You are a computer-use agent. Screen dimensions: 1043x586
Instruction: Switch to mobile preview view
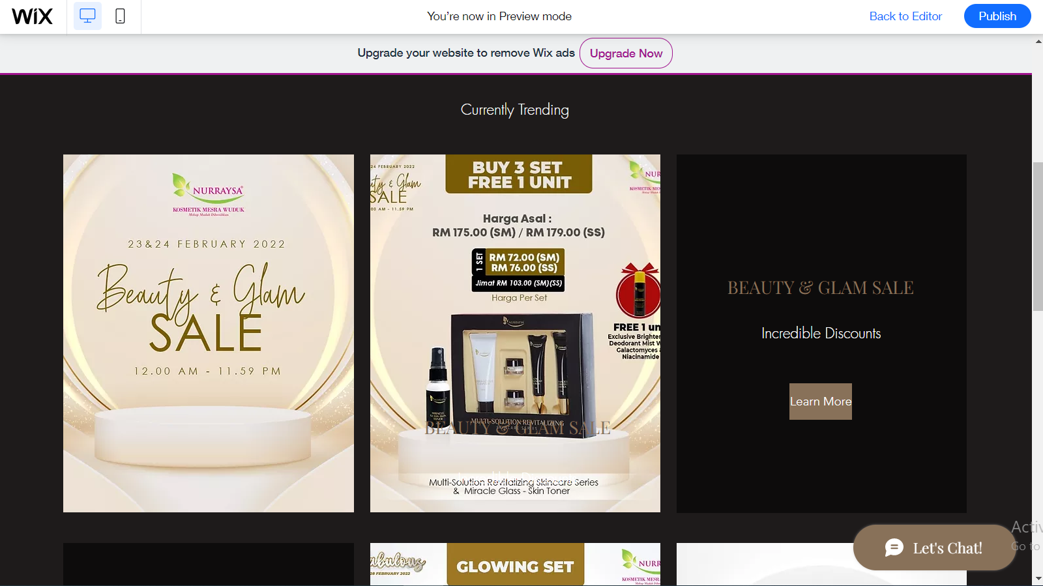click(x=120, y=16)
